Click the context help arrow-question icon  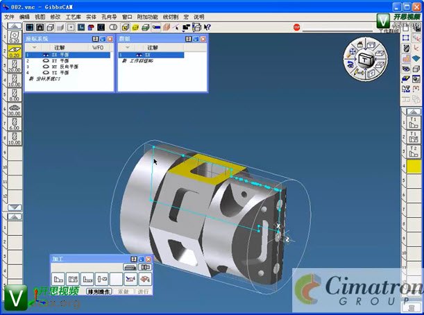[x=207, y=27]
